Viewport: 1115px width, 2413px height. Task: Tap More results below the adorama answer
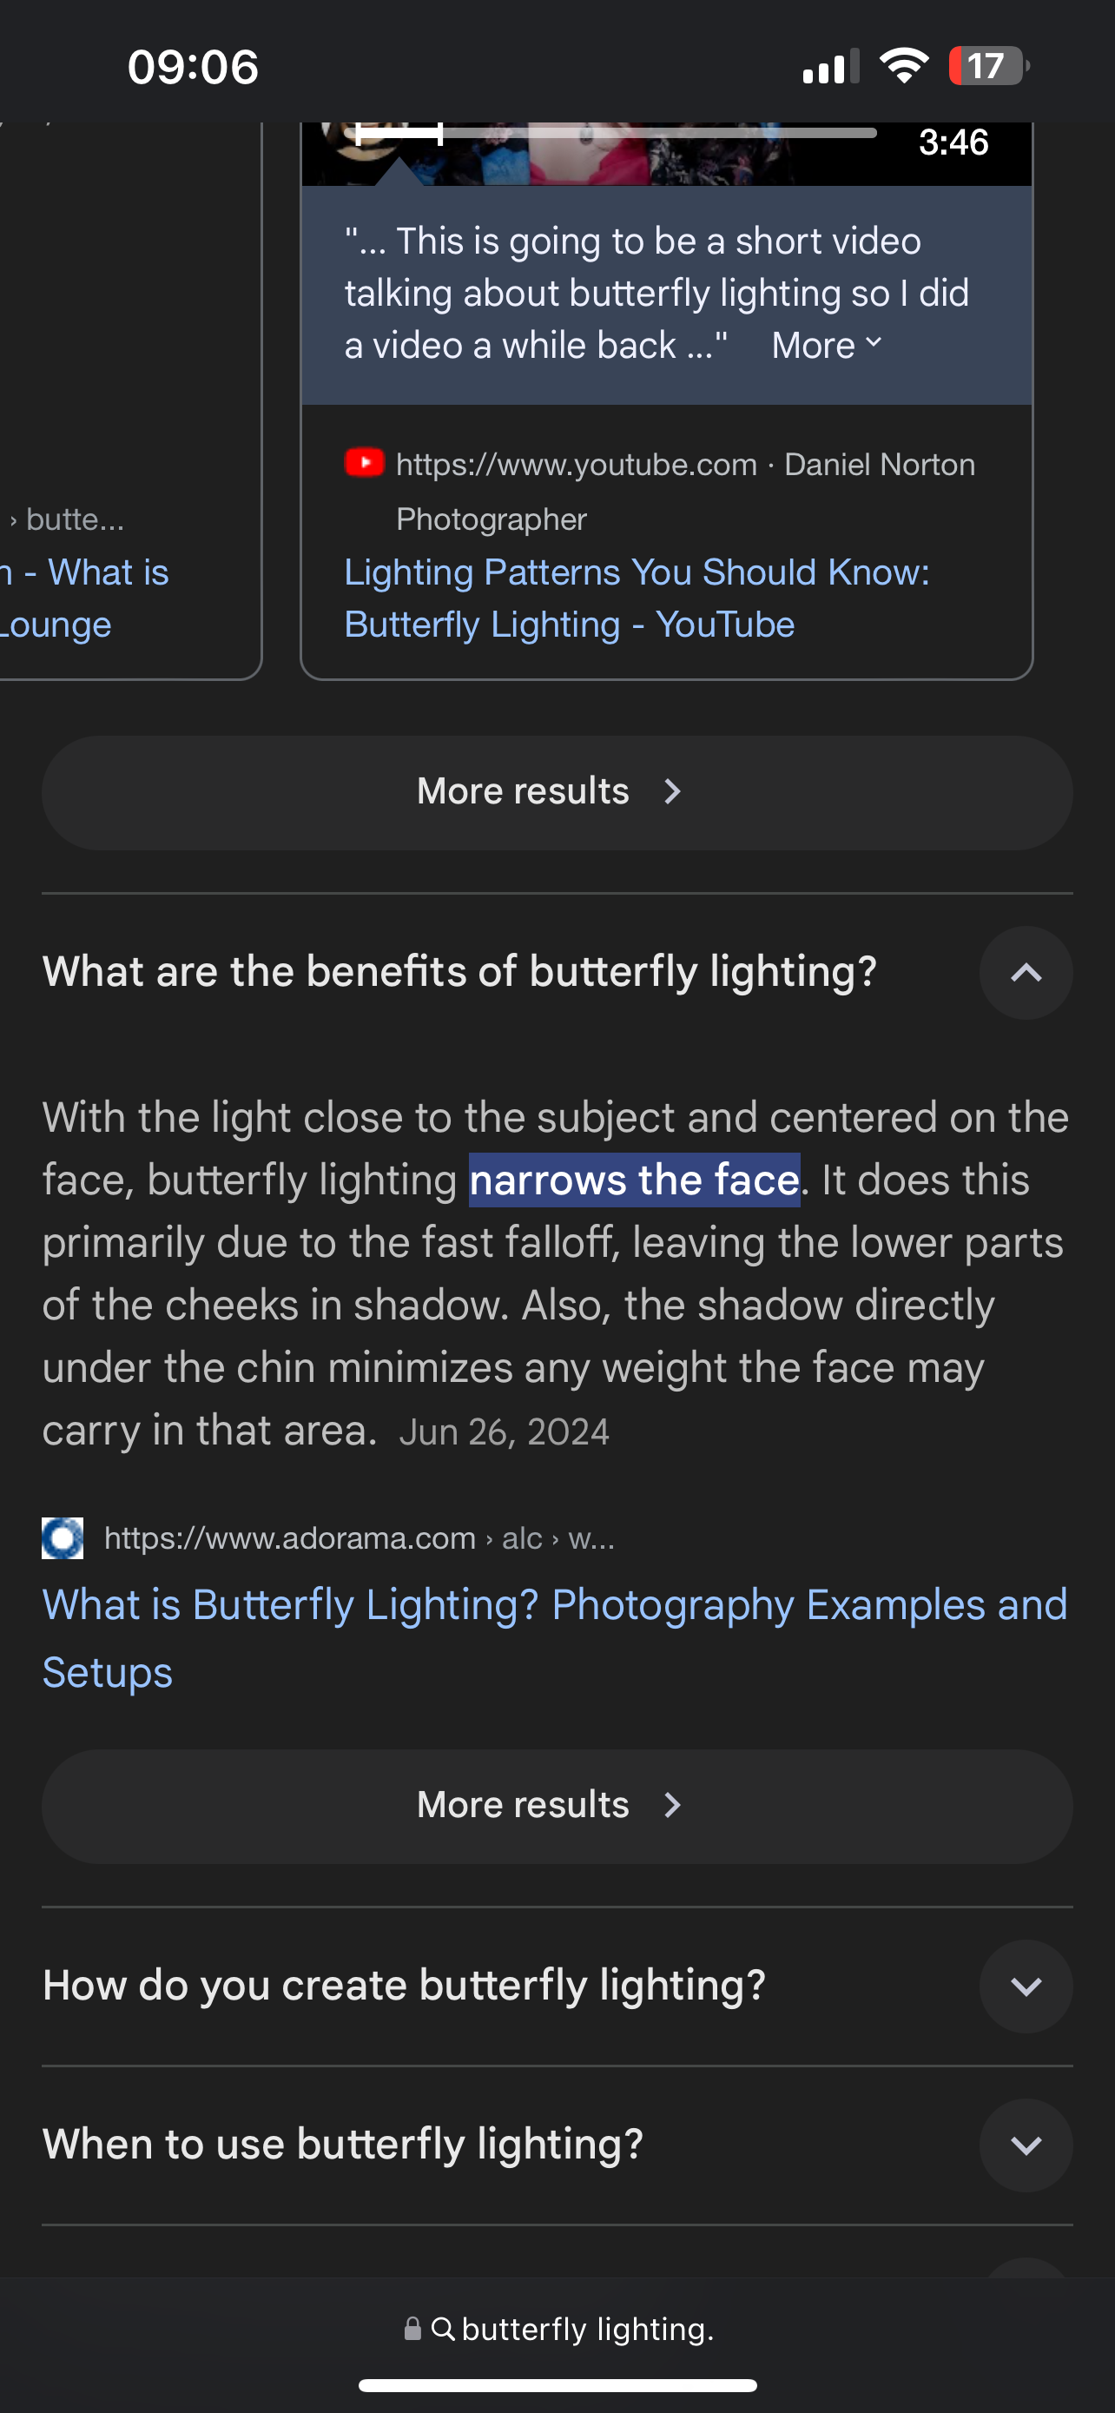tap(557, 1806)
